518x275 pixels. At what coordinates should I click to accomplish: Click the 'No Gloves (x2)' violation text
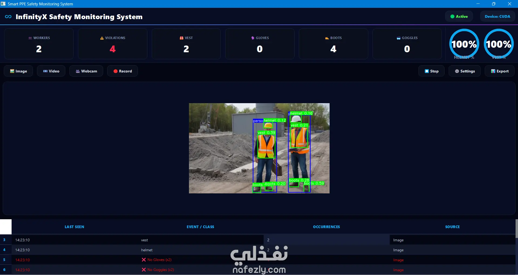[160, 260]
